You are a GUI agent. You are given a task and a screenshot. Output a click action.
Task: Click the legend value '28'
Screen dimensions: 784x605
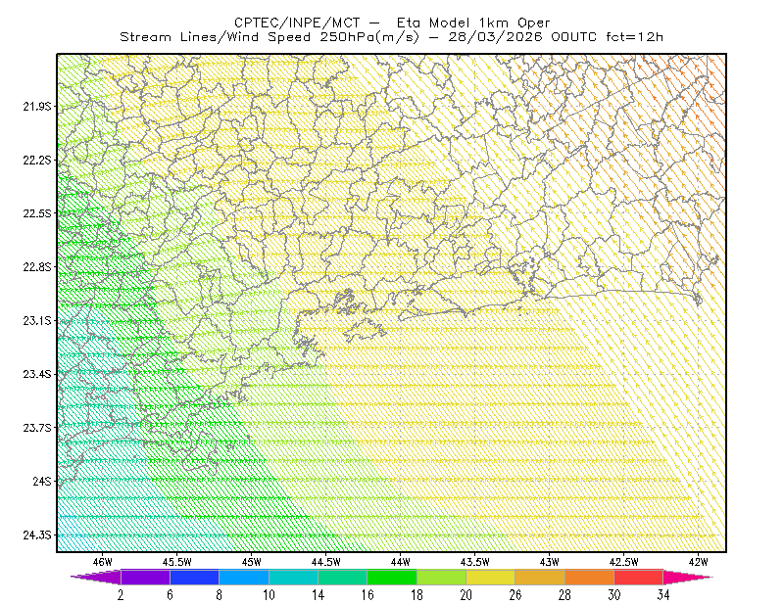point(564,595)
